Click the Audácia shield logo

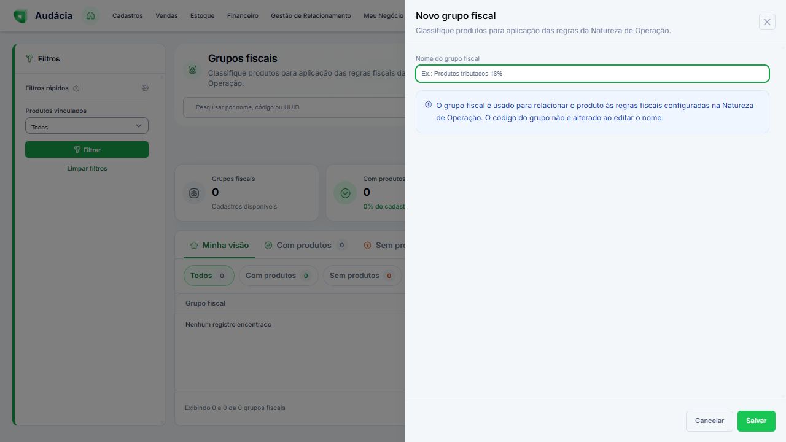coord(20,16)
